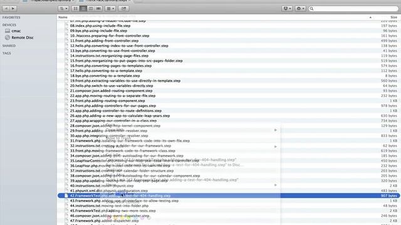Go forward with the Finder forward arrow
Screen dimensions: 401x225
13,8
